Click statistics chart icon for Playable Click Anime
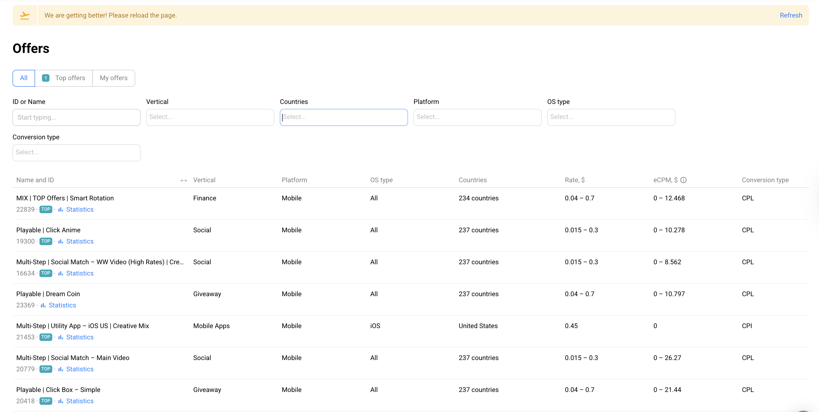This screenshot has width=819, height=412. (x=60, y=241)
